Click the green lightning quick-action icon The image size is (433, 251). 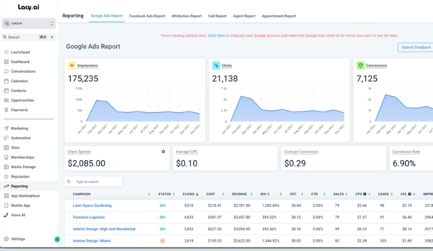[52, 37]
